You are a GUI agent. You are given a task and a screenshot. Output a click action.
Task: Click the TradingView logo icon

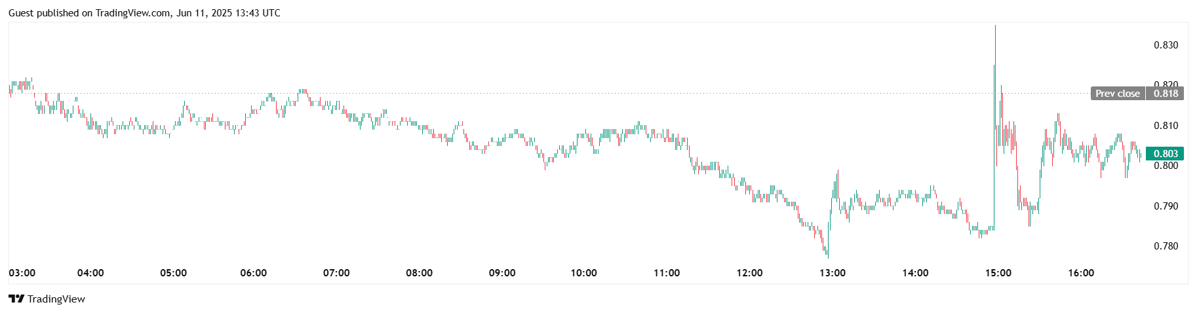click(x=16, y=299)
